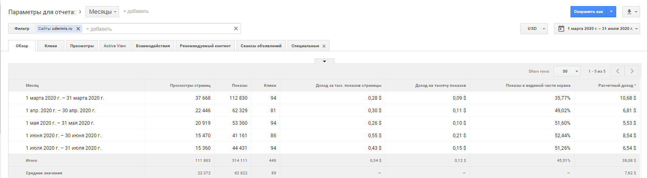Click the filter добавить input field
Image resolution: width=647 pixels, height=178 pixels.
coord(158,29)
